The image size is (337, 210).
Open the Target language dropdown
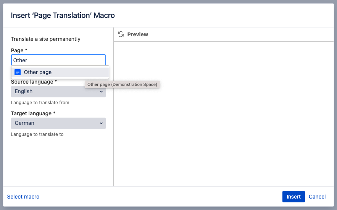coord(55,123)
